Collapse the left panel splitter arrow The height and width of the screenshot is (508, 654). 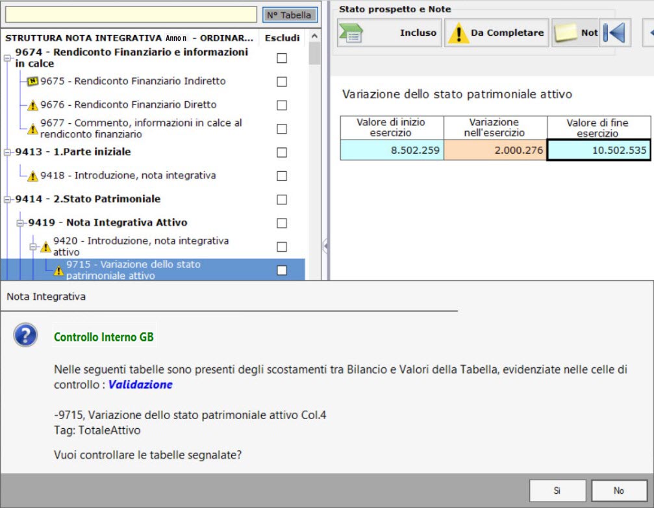click(325, 247)
